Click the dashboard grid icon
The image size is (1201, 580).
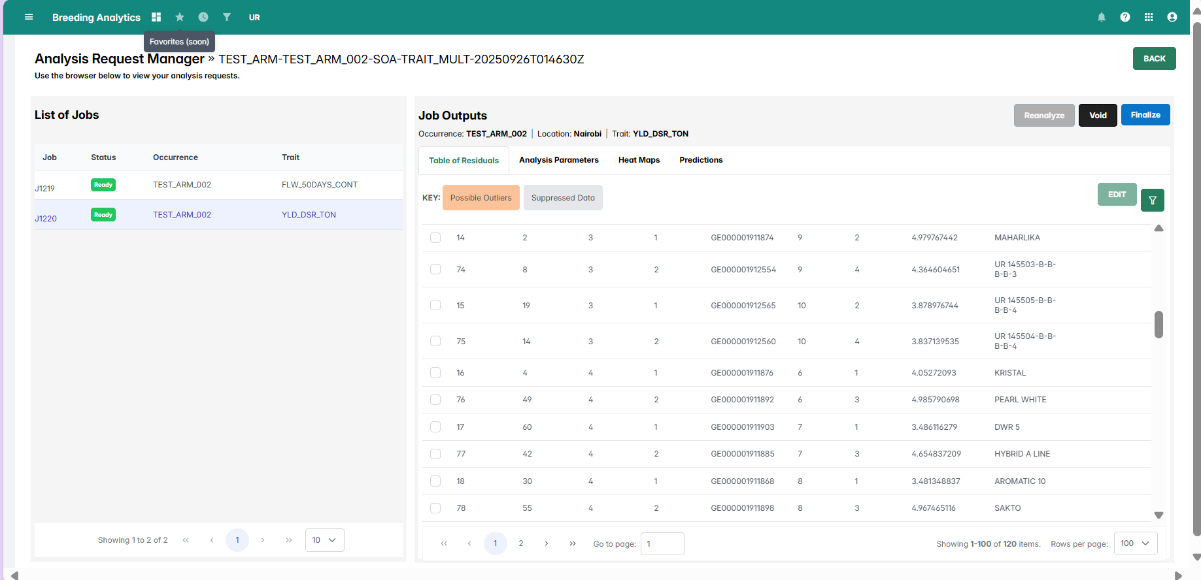tap(156, 17)
